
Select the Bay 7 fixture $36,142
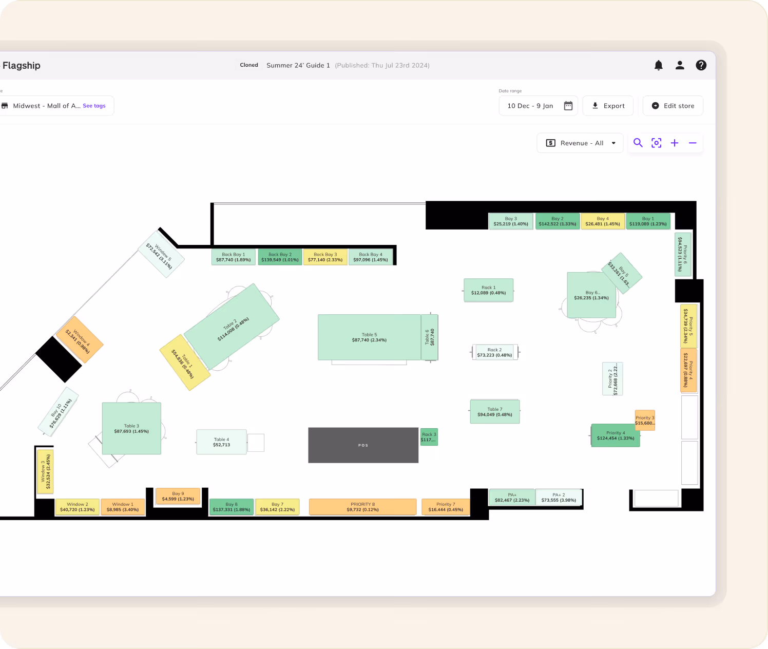click(277, 507)
